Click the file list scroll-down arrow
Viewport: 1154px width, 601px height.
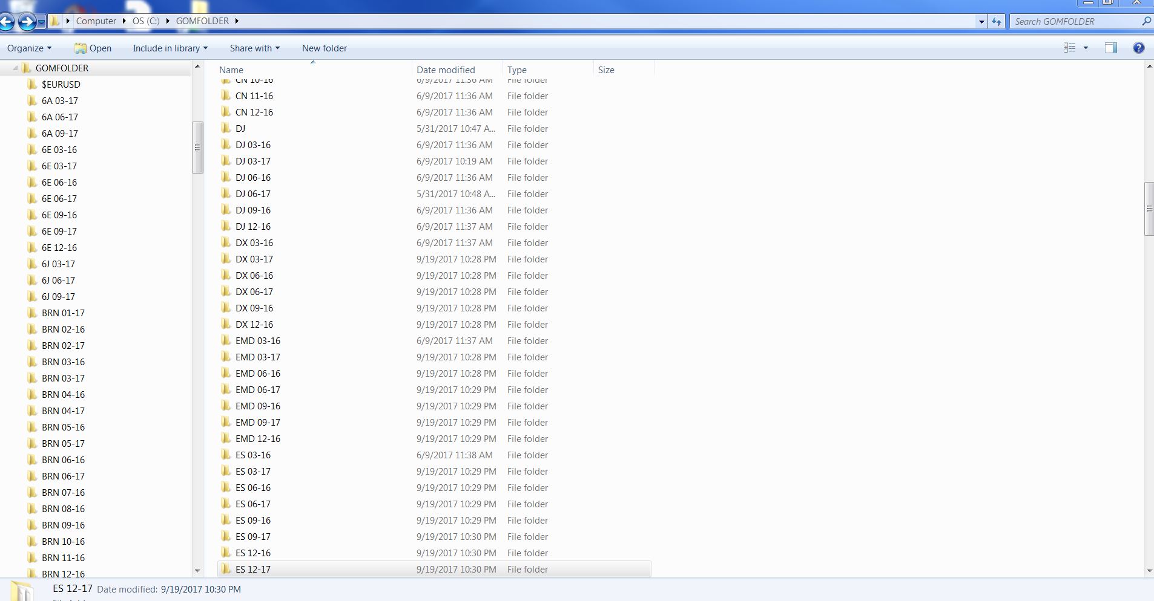tap(1149, 571)
